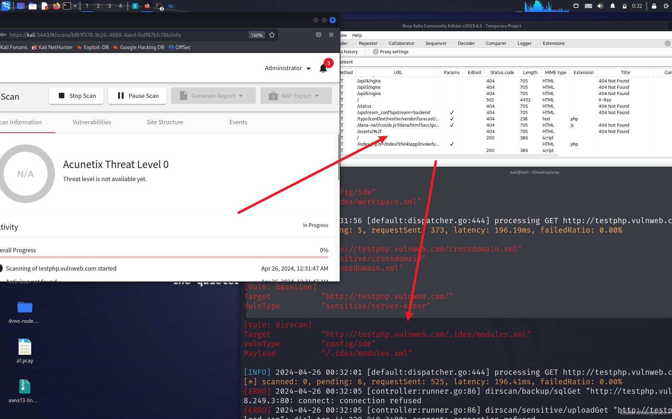The height and width of the screenshot is (419, 672).
Task: Open the Kali applications menu icon
Action: 6,6
